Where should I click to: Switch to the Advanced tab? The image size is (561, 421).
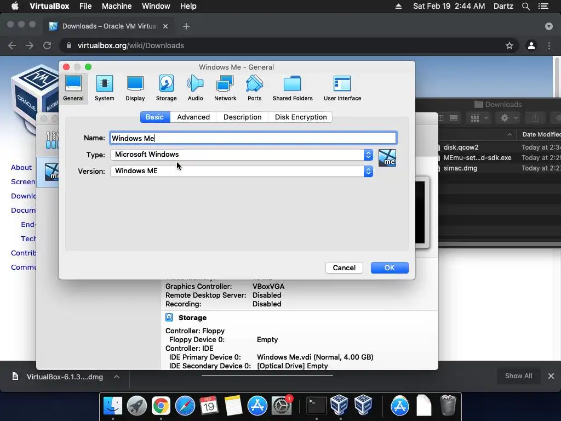click(x=193, y=117)
